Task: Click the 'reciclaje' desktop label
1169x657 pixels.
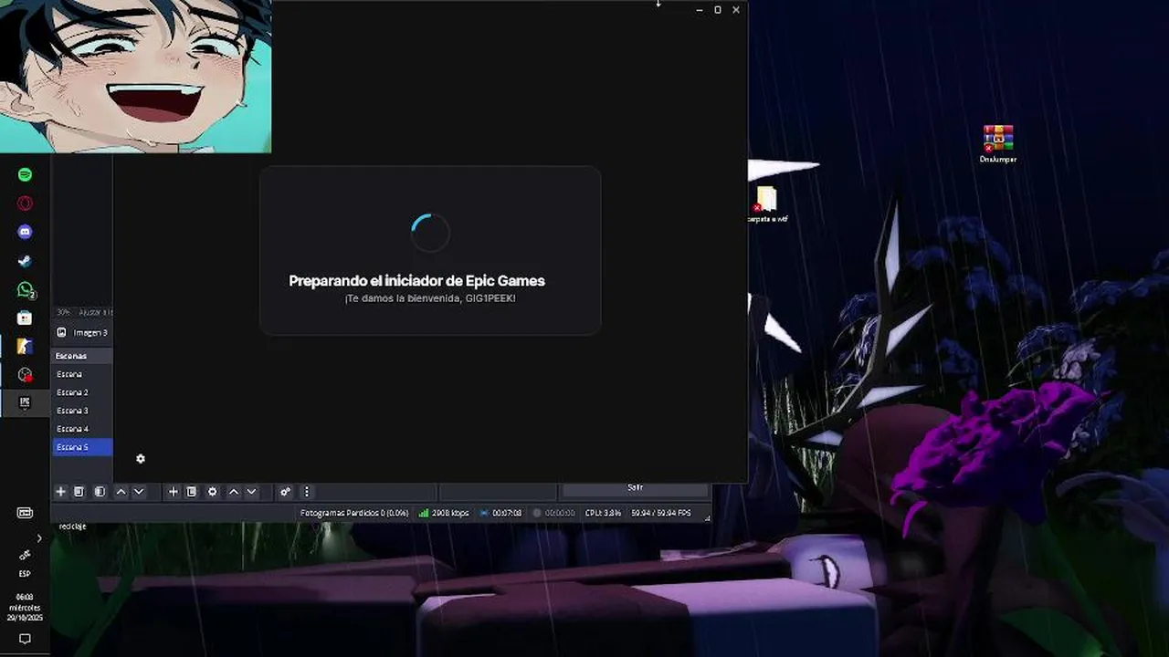Action: (x=73, y=527)
